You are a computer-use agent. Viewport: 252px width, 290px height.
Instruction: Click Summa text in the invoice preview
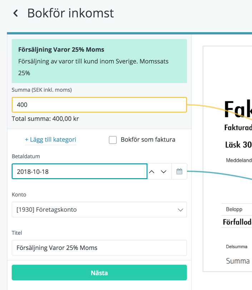point(238,261)
